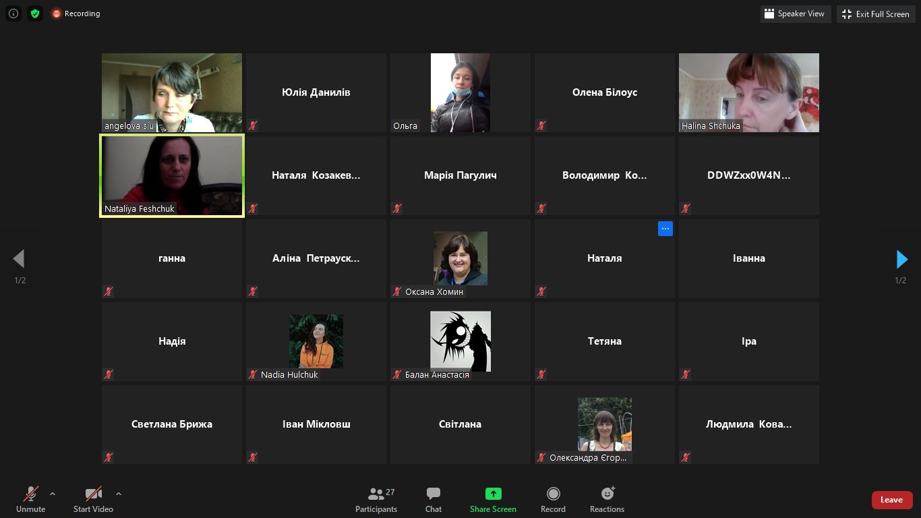Viewport: 921px width, 518px height.
Task: Click the green encryption shield icon
Action: click(35, 13)
